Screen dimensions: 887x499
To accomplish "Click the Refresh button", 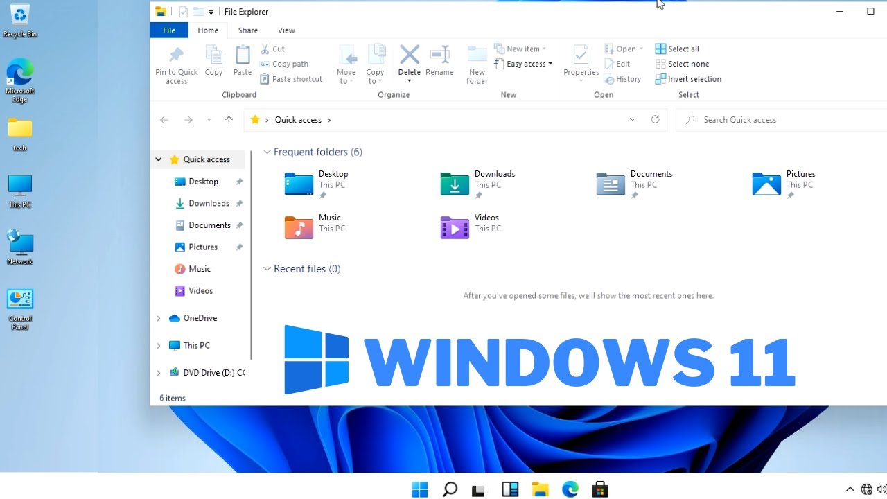I will 655,119.
